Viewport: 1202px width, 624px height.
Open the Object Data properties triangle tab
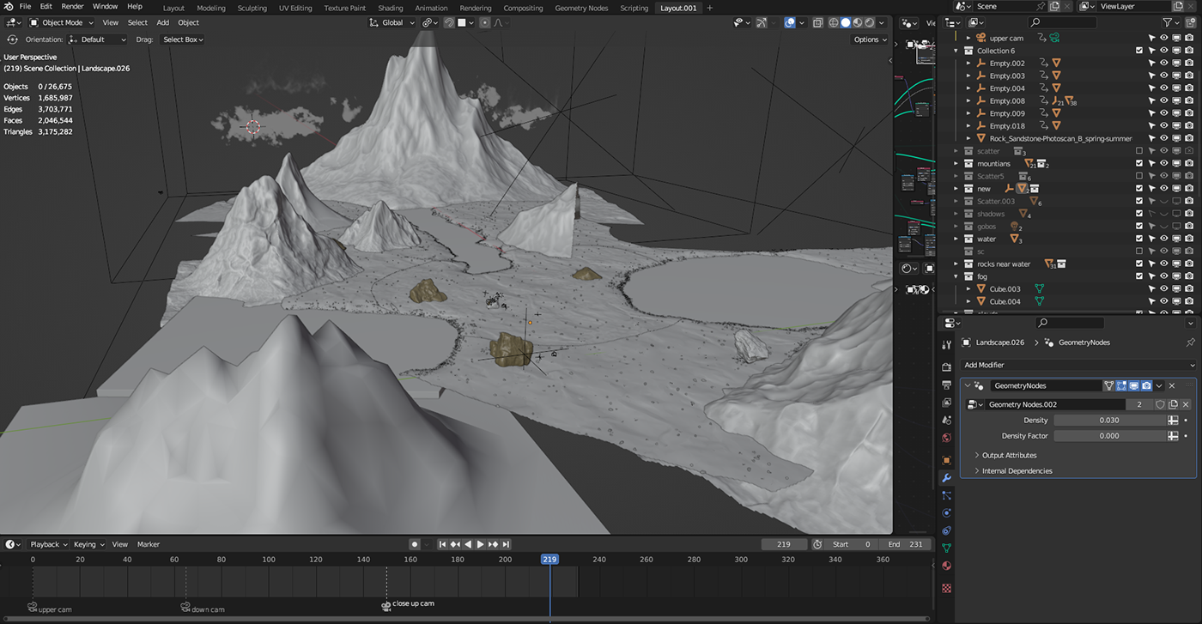(x=946, y=548)
